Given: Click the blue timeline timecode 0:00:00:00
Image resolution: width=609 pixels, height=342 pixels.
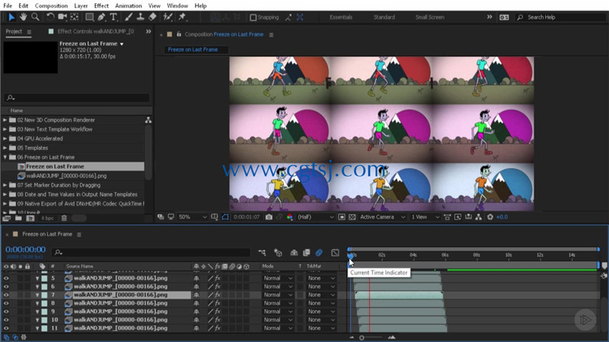Looking at the screenshot, I should [25, 249].
